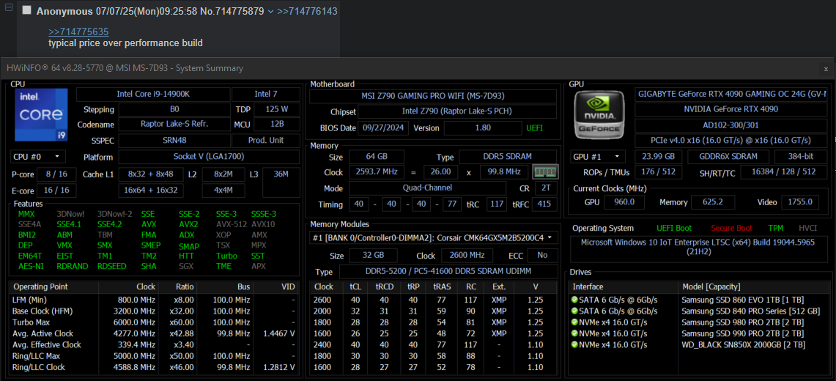Screen dimensions: 836x381
Task: Click the 64 GB memory size value
Action: tap(377, 158)
